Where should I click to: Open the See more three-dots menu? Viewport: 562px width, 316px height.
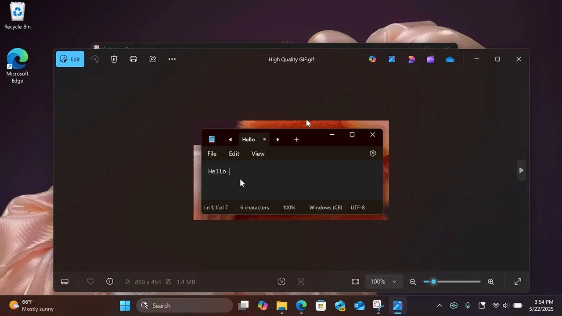click(x=172, y=59)
